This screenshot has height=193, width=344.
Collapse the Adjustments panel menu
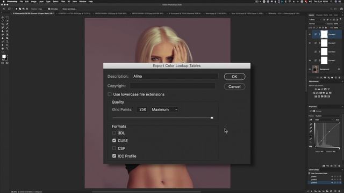[x=342, y=81]
